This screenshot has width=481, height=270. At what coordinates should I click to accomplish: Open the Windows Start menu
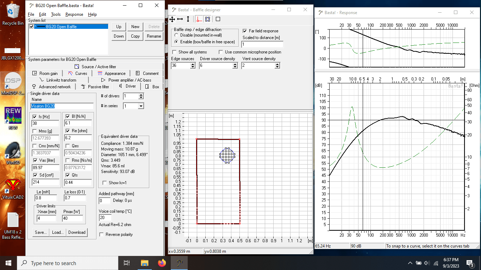coord(8,263)
